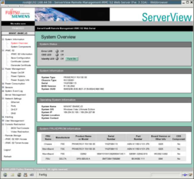Click the PRIMERGY label under the logo
The height and width of the screenshot is (179, 194).
coord(18,28)
